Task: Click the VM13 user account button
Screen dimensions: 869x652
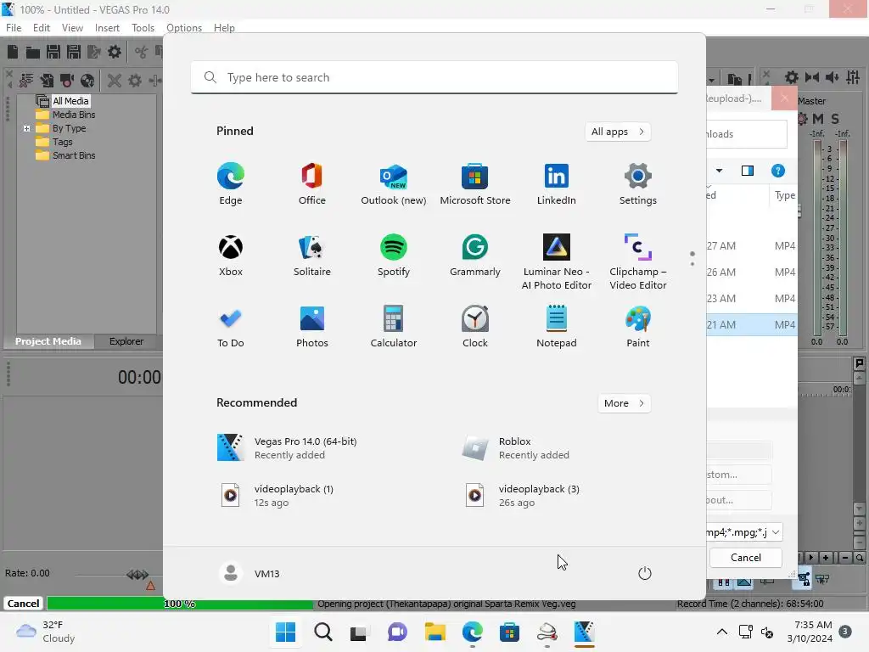Action: click(250, 573)
